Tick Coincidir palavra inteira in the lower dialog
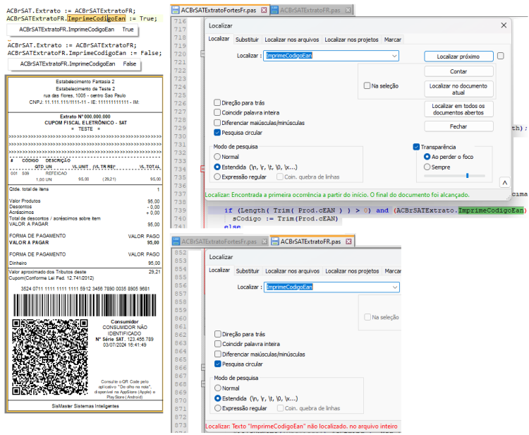 [x=218, y=344]
